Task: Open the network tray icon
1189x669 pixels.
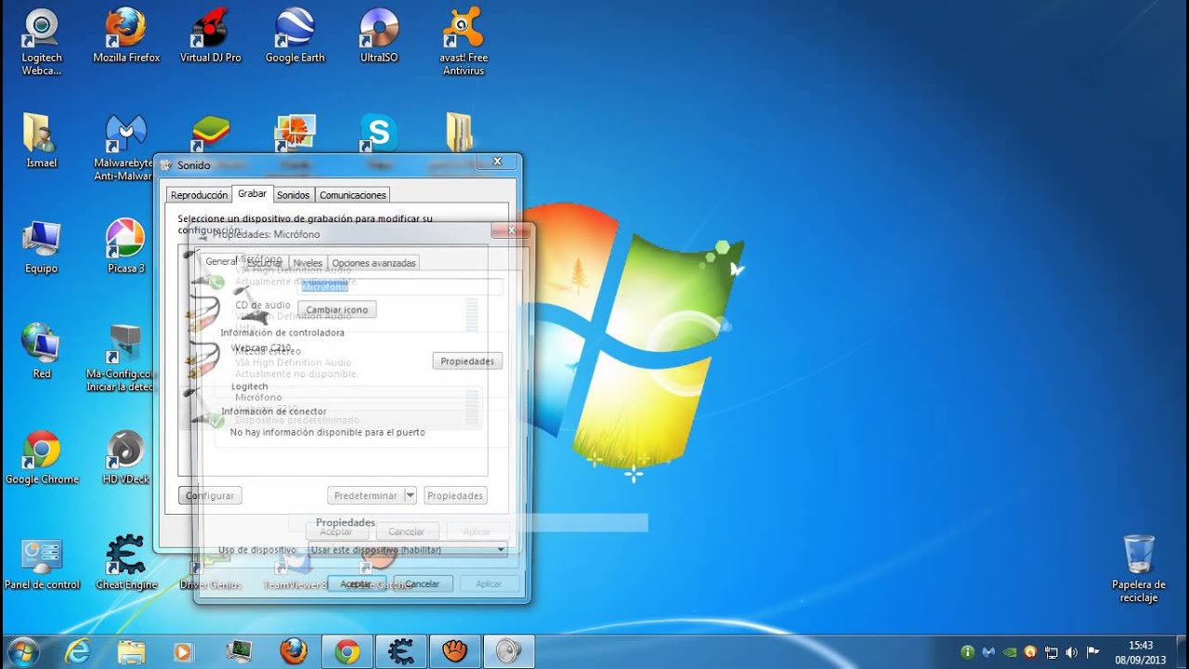Action: click(x=1051, y=652)
